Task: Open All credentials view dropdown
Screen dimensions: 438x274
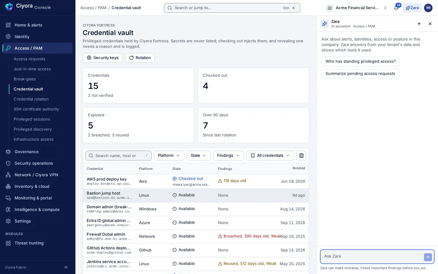Action: [270, 156]
